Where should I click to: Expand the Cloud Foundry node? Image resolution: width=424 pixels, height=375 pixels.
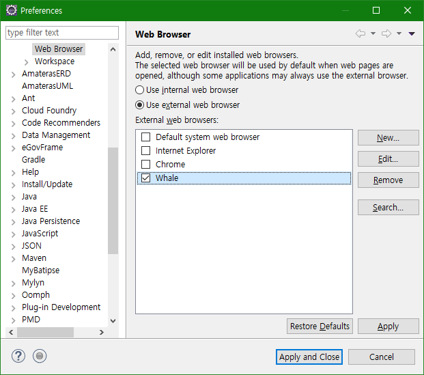pos(14,111)
